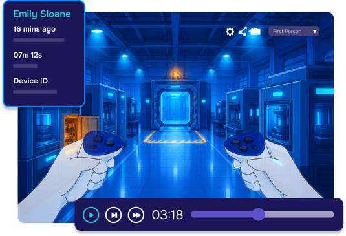Open the First Person view dropdown
Image resolution: width=346 pixels, height=236 pixels.
coord(294,31)
